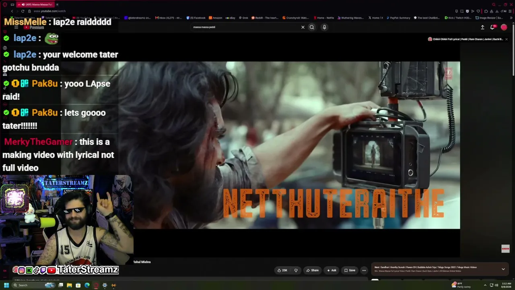Viewport: 515px width, 290px height.
Task: Open the YouTube account avatar menu
Action: (504, 27)
